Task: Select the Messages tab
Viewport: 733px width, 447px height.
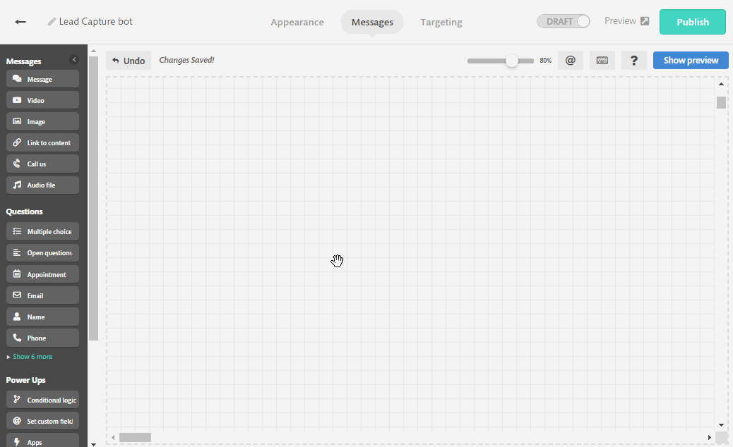Action: pos(372,22)
